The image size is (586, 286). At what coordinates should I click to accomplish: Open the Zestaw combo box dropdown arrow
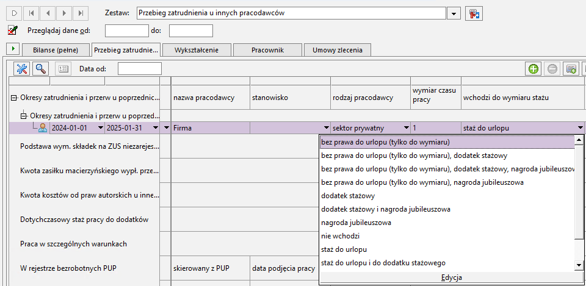pyautogui.click(x=454, y=13)
